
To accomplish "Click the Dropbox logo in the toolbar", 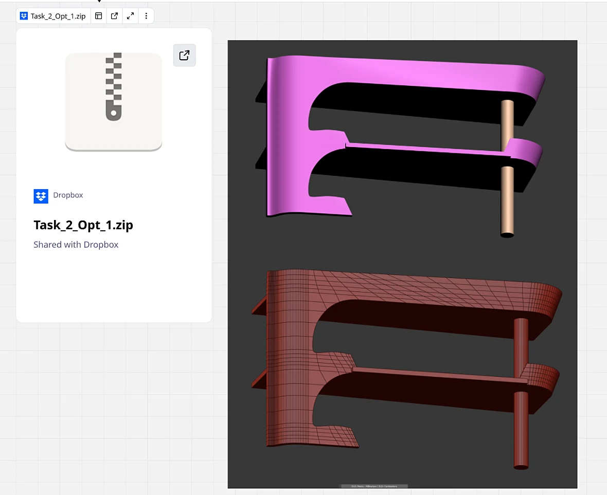I will 24,16.
